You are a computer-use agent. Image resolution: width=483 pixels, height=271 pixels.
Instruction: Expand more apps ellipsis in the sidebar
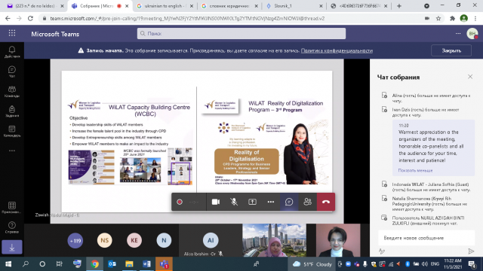pyautogui.click(x=12, y=151)
